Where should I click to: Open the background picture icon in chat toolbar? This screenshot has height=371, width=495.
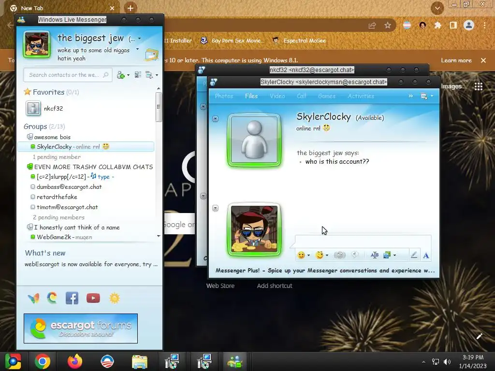coord(387,255)
